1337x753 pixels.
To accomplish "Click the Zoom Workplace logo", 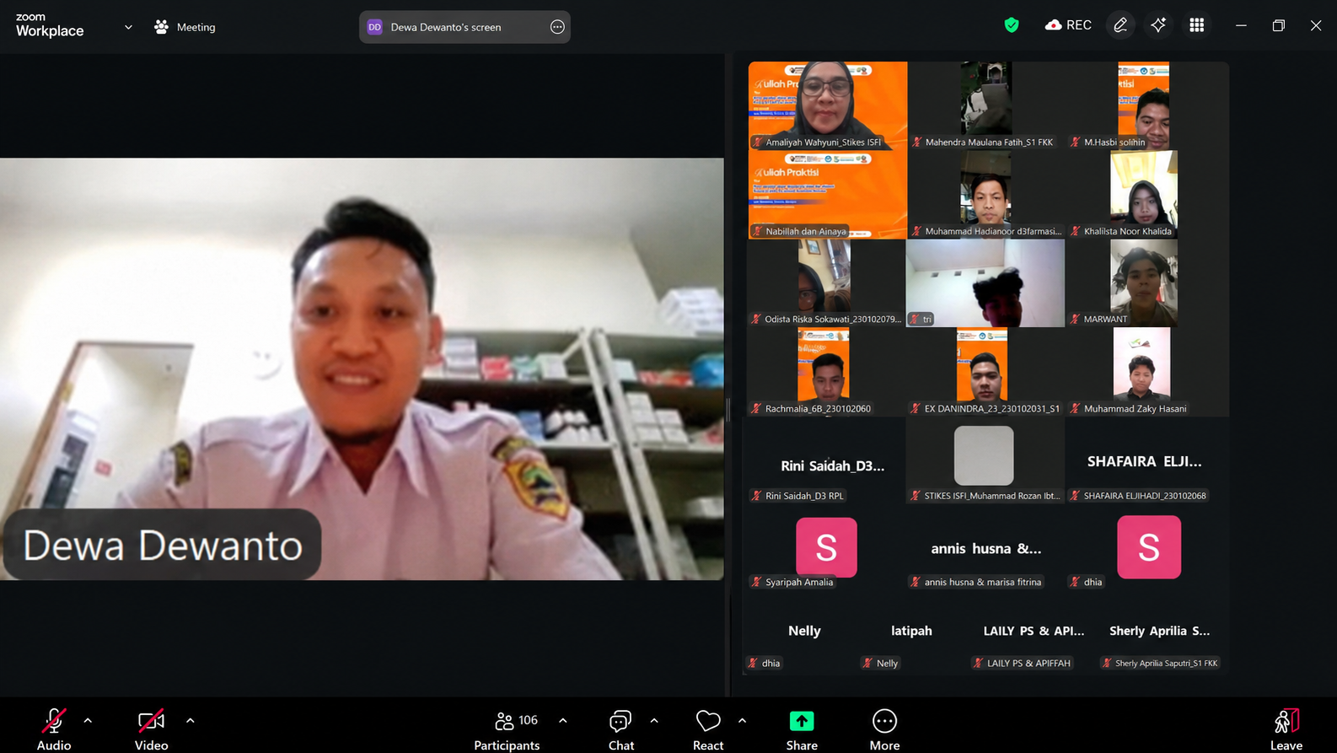I will coord(50,25).
